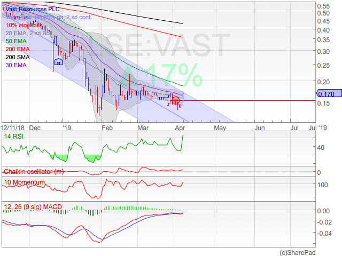
Task: Click the 0.170 current price tag
Action: point(329,93)
